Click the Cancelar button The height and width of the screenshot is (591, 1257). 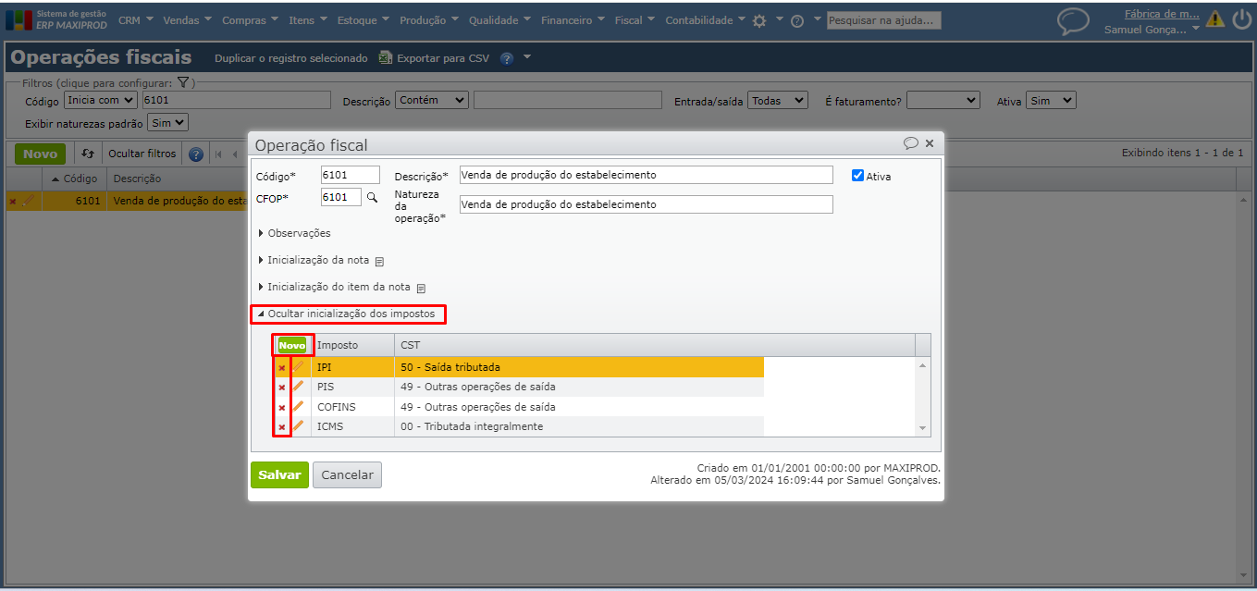coord(347,474)
